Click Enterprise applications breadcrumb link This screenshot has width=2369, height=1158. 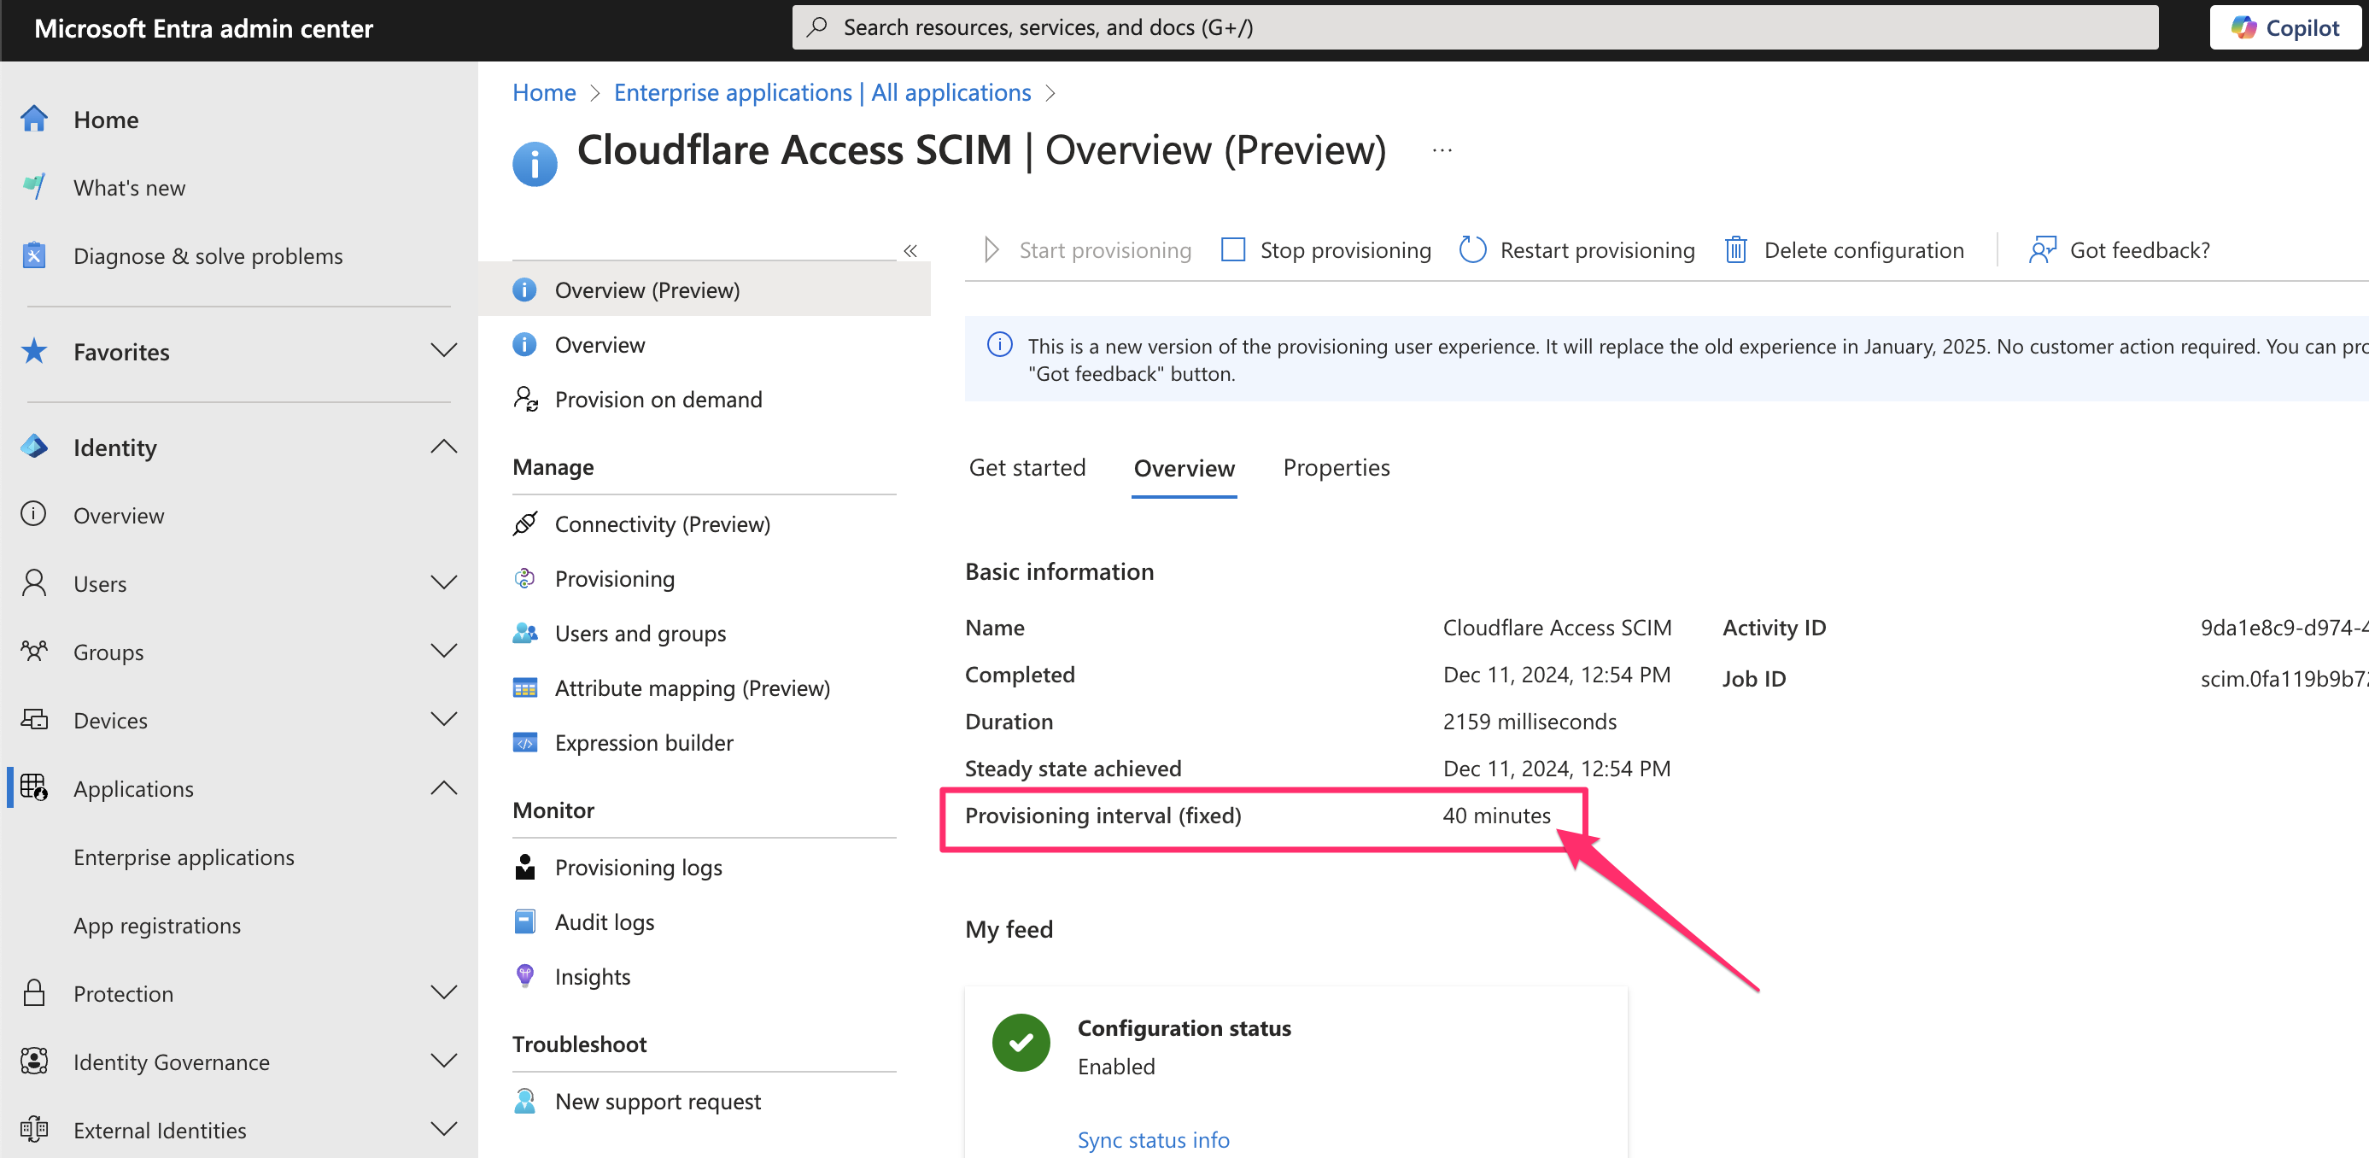[x=822, y=93]
